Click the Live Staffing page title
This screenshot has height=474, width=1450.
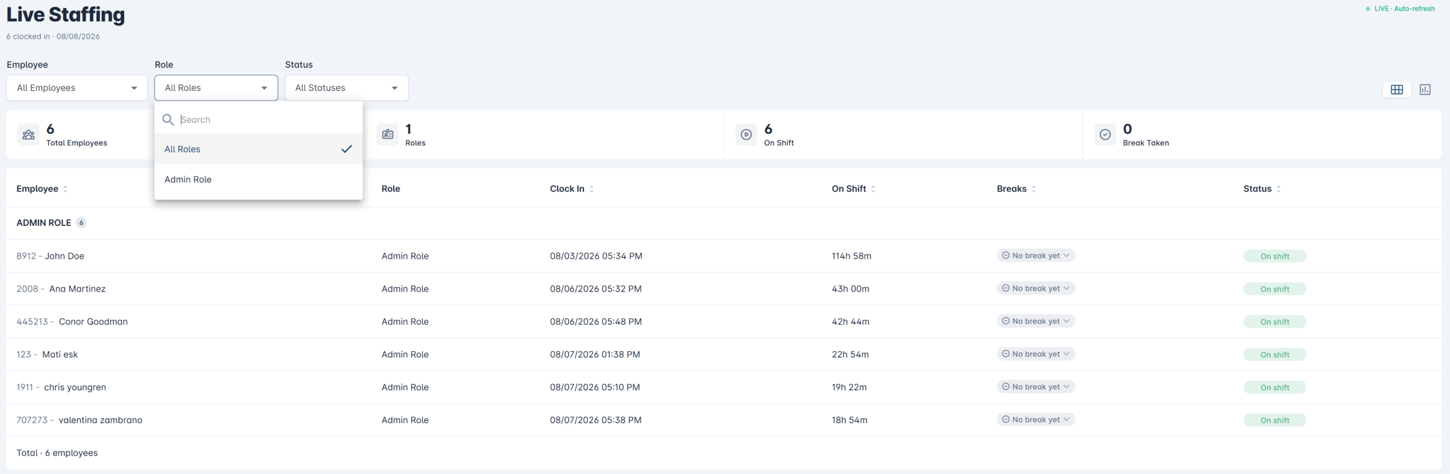(66, 15)
